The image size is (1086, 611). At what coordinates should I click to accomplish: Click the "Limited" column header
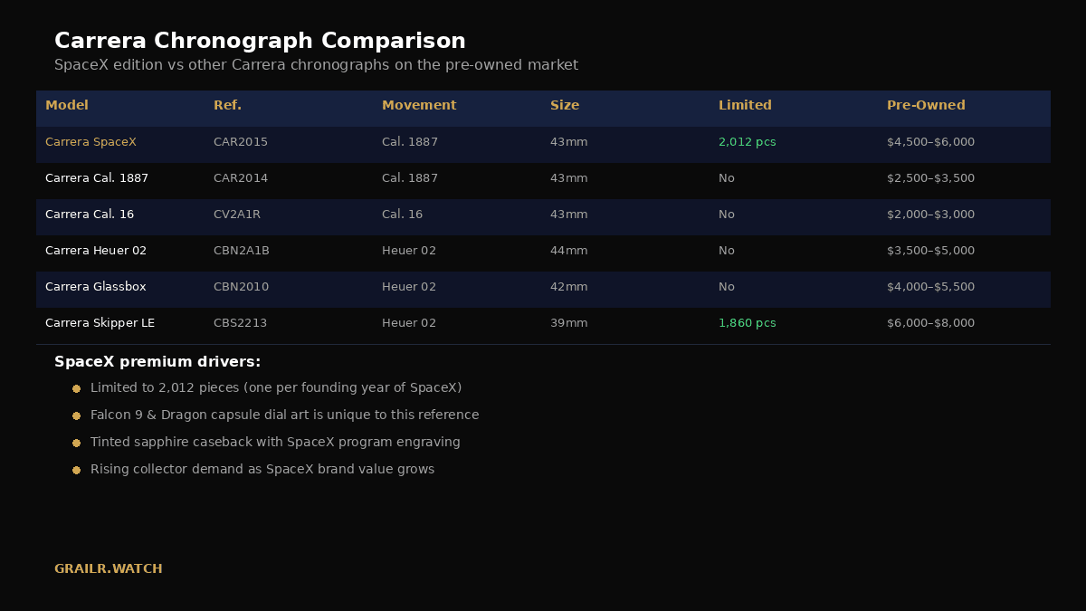pos(745,105)
